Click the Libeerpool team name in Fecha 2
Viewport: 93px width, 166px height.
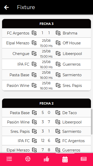pyautogui.click(x=72, y=122)
